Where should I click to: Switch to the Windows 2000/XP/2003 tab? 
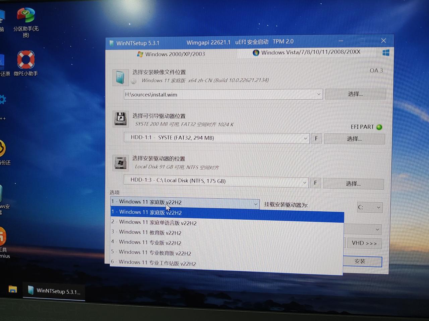[171, 54]
